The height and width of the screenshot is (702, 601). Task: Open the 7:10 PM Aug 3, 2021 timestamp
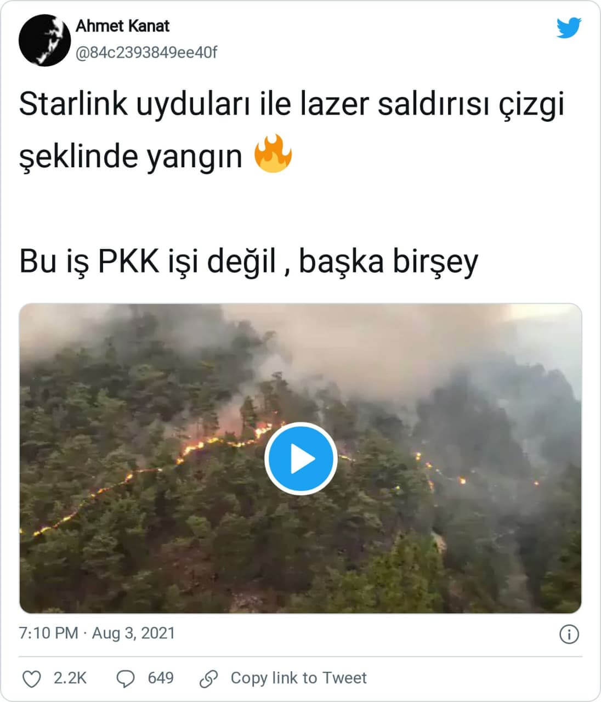(97, 633)
